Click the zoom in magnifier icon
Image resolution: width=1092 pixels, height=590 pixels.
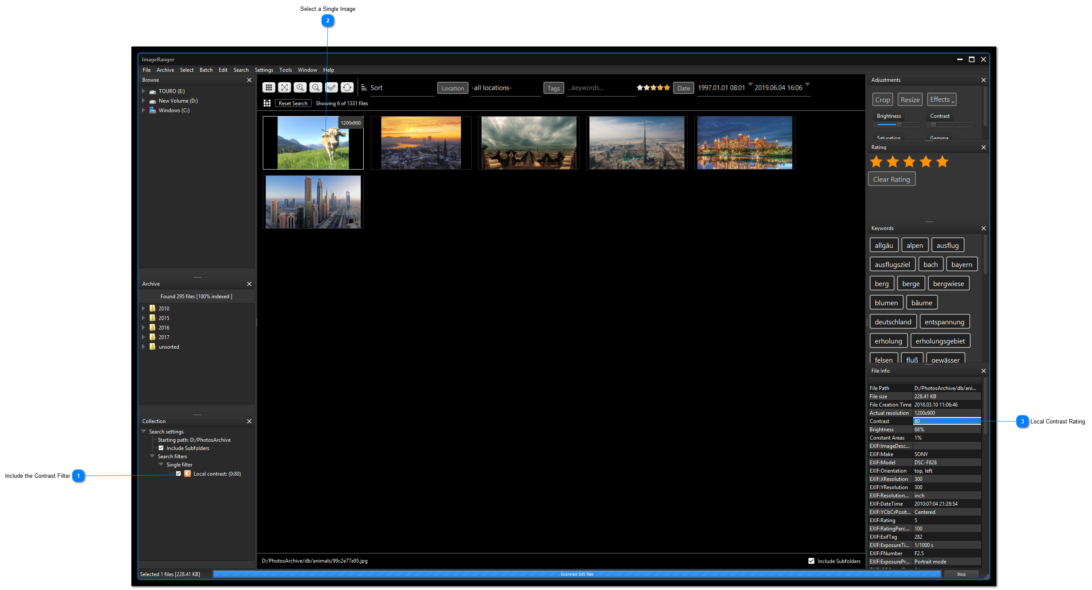tap(300, 87)
